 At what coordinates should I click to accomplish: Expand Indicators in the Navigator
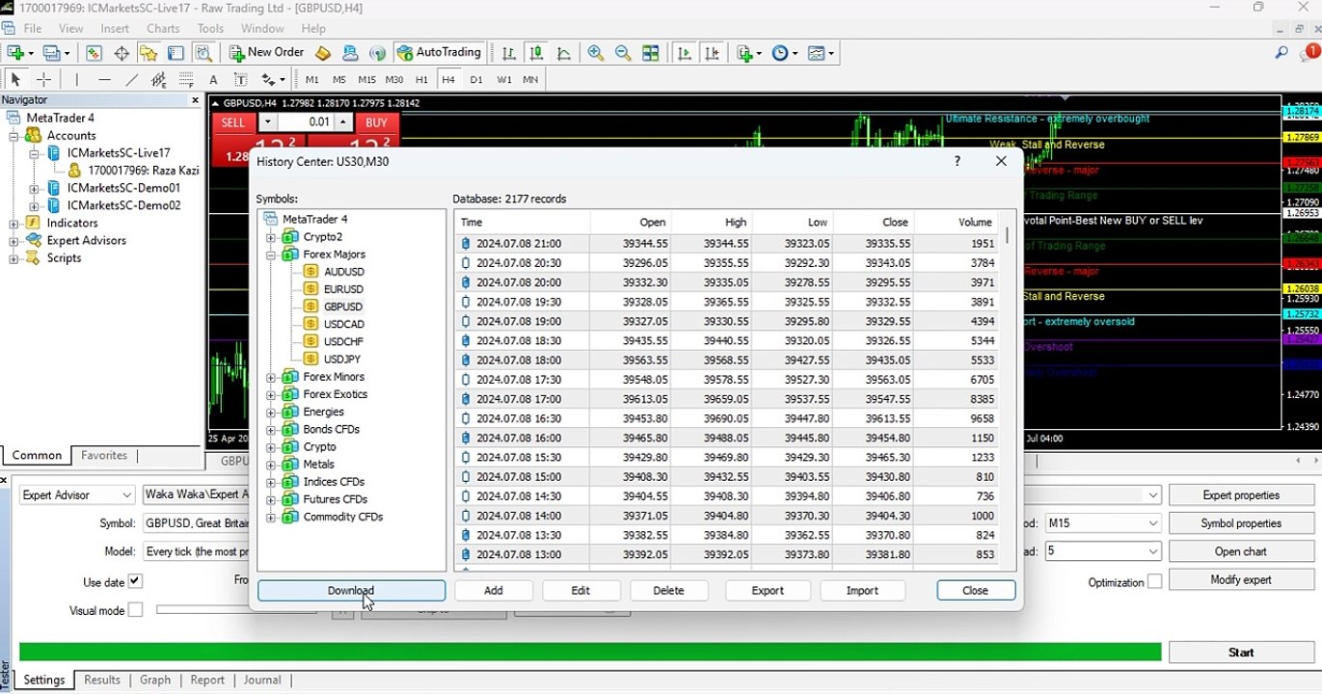(14, 224)
